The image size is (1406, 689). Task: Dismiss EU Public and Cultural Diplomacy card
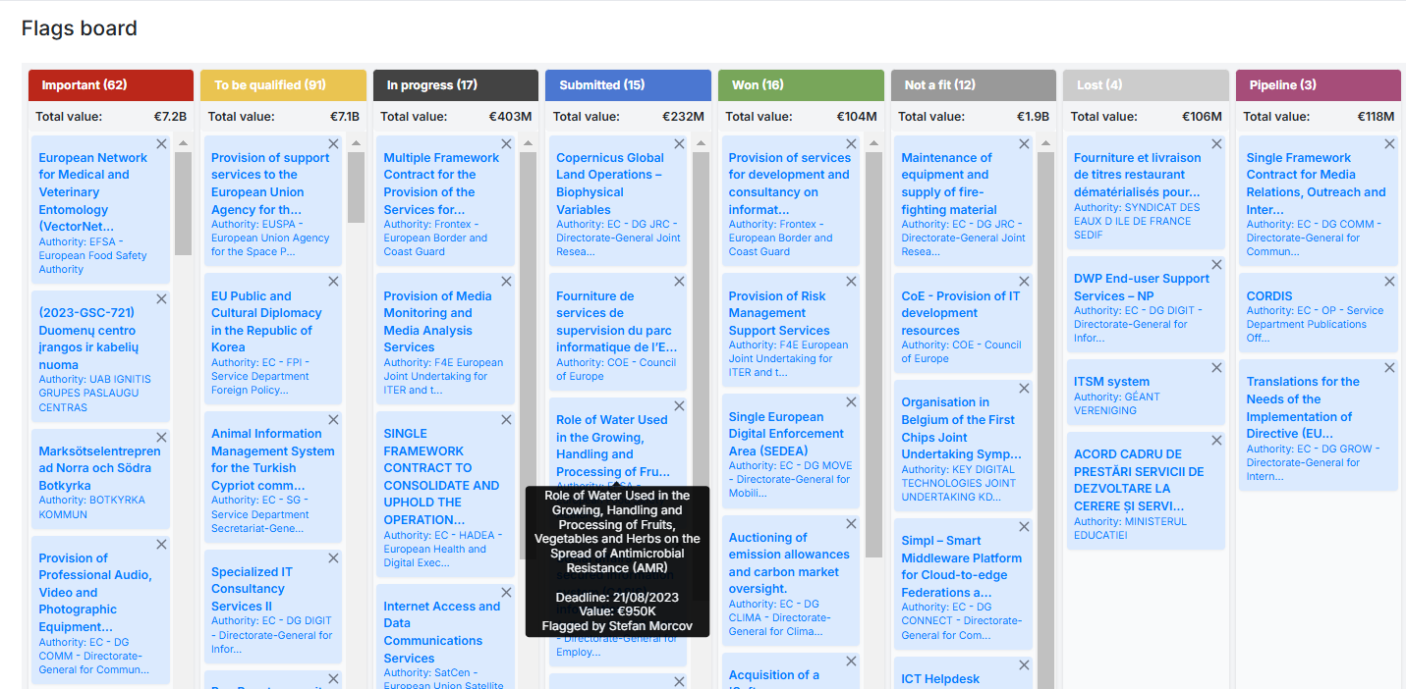coord(333,281)
